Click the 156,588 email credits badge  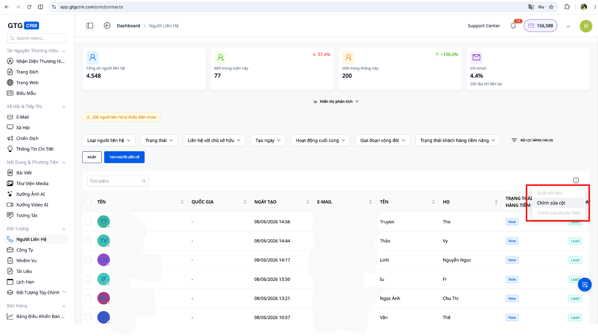(x=540, y=26)
